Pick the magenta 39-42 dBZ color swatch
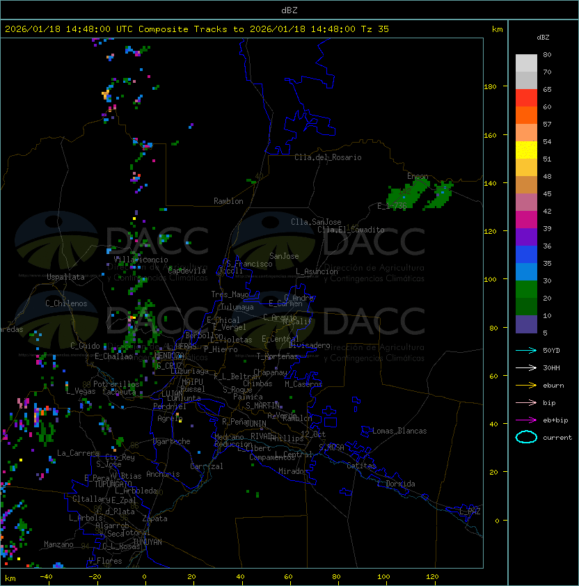Viewport: 579px width, 586px height. click(526, 219)
